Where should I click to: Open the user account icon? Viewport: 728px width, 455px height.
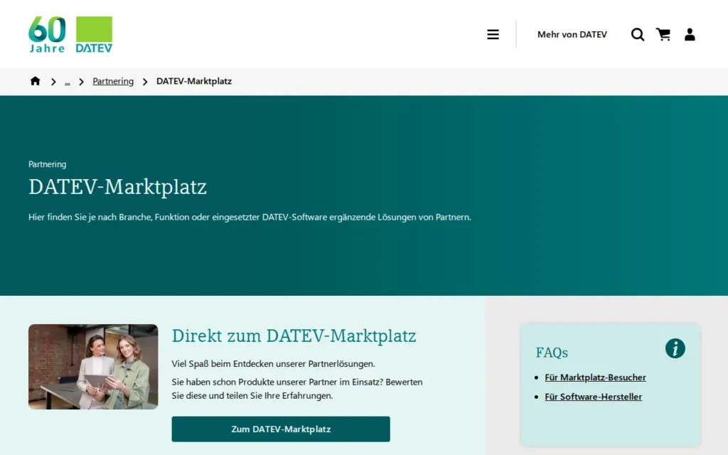(690, 34)
